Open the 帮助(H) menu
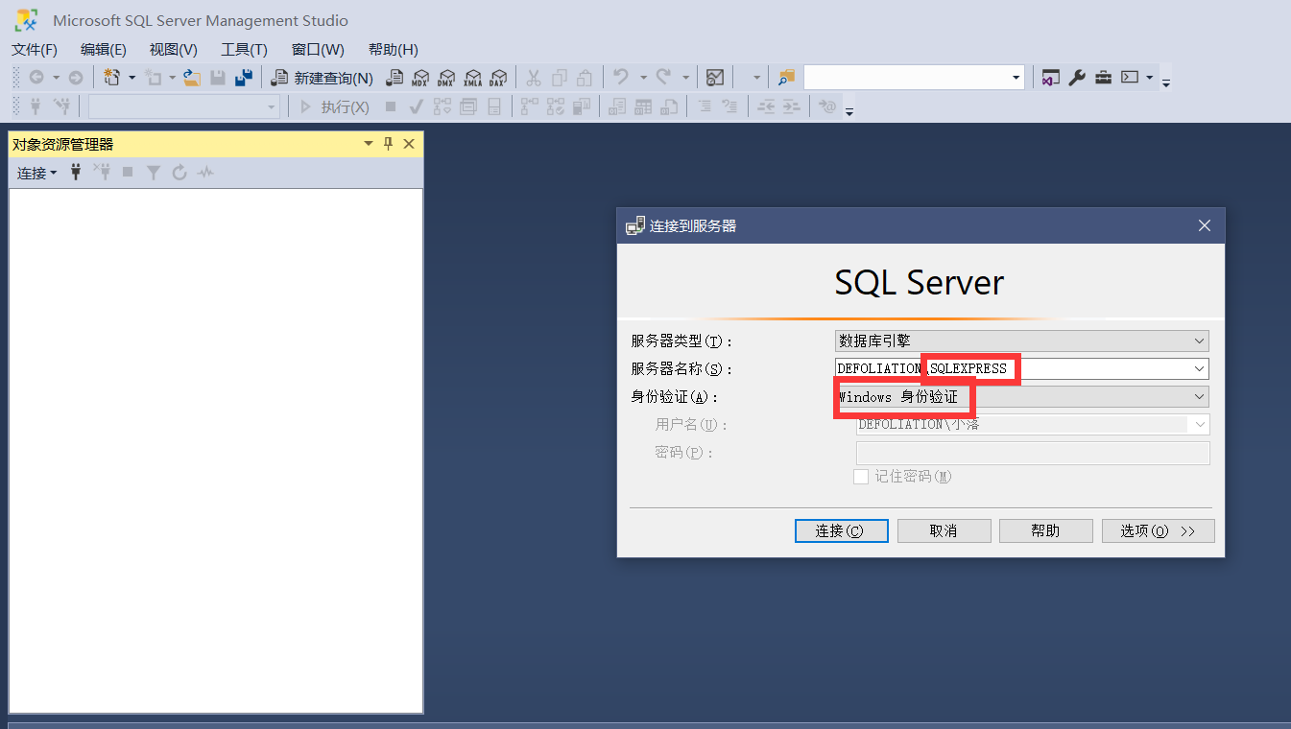The image size is (1291, 729). pos(394,50)
